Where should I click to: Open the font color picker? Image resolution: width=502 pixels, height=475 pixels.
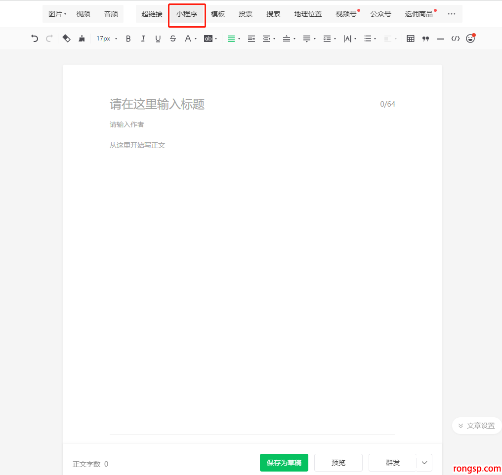tap(190, 39)
